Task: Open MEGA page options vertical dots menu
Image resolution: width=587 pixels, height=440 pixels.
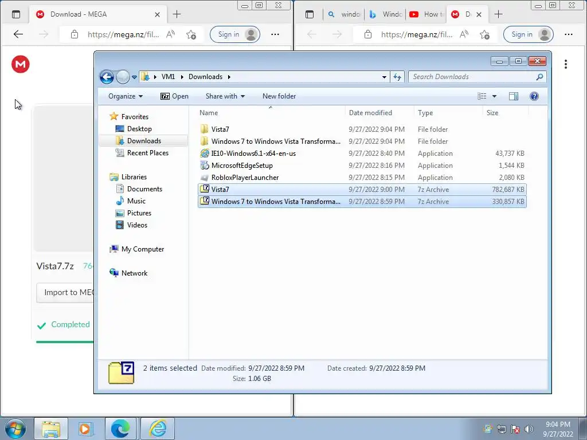Action: pos(566,64)
